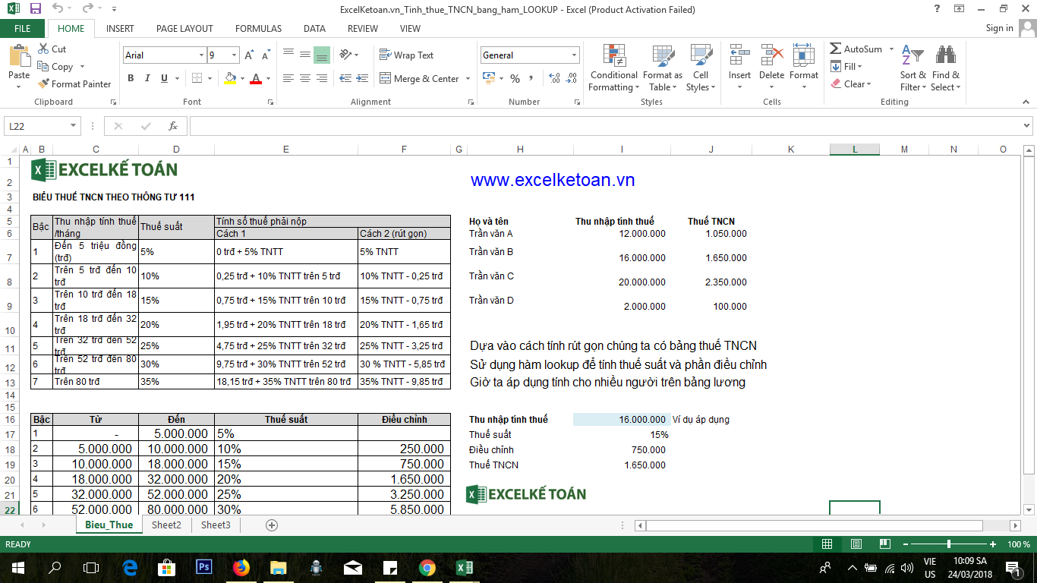Screen dimensions: 1037x583
Task: Open Sort & Filter menu
Action: (913, 68)
